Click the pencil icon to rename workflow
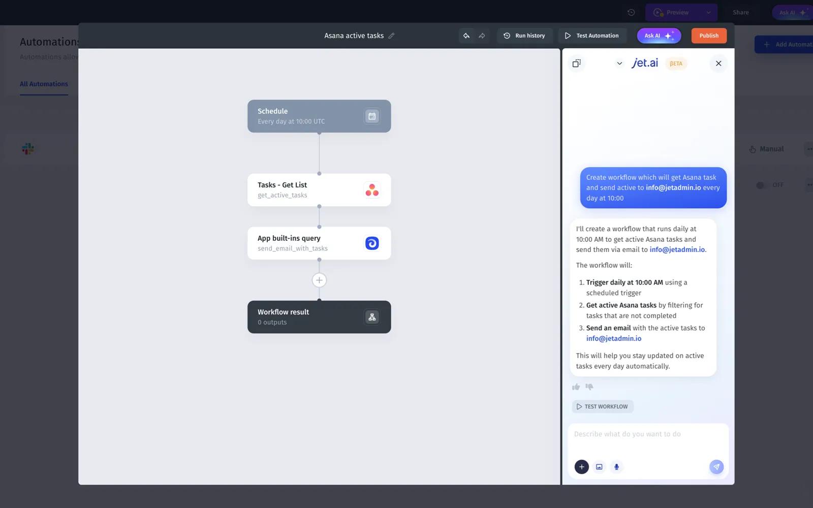 [x=391, y=36]
